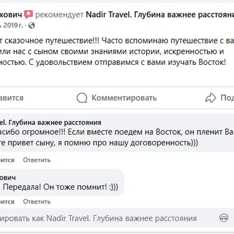Open reviewer profile name at post top
The height and width of the screenshot is (234, 234).
11,15
